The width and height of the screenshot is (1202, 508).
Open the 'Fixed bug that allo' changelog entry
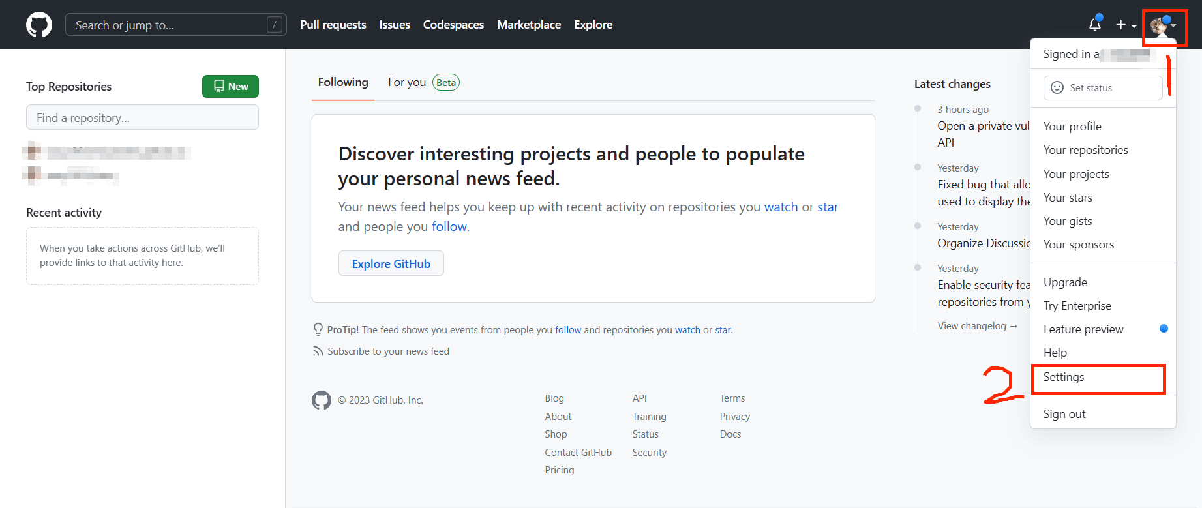tap(984, 193)
